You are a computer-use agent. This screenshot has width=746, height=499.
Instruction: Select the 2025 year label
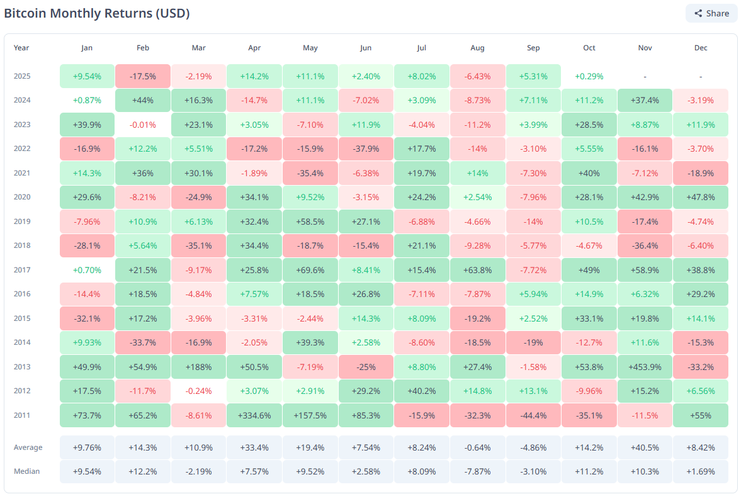coord(23,76)
